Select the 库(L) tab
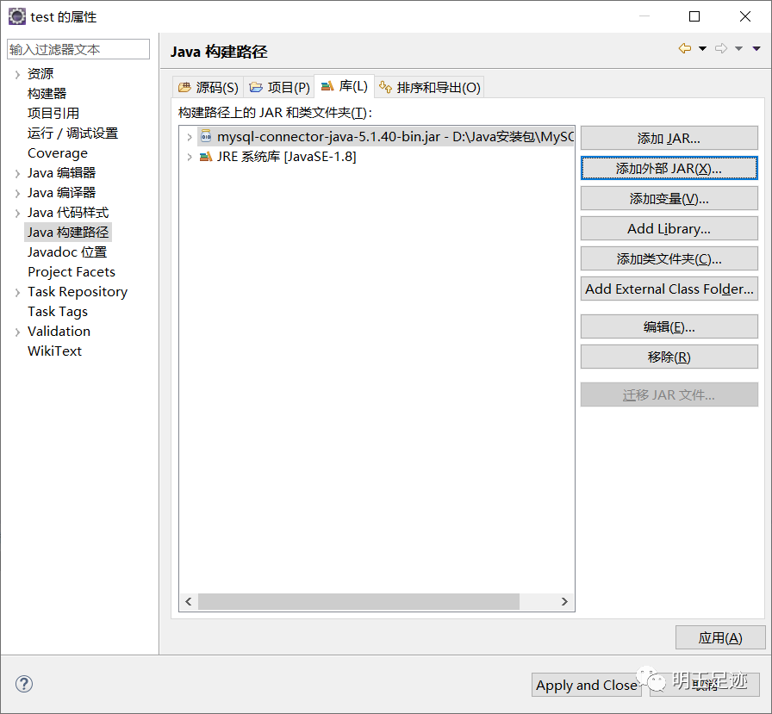 pos(344,86)
